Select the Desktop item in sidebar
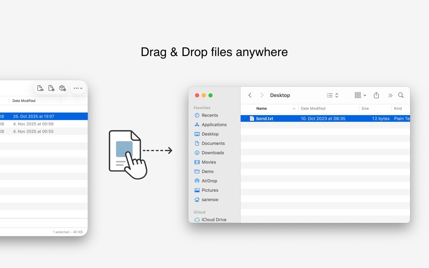429x268 pixels. click(x=209, y=134)
